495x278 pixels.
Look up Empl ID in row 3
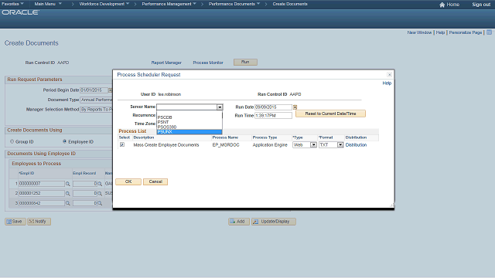coord(67,203)
